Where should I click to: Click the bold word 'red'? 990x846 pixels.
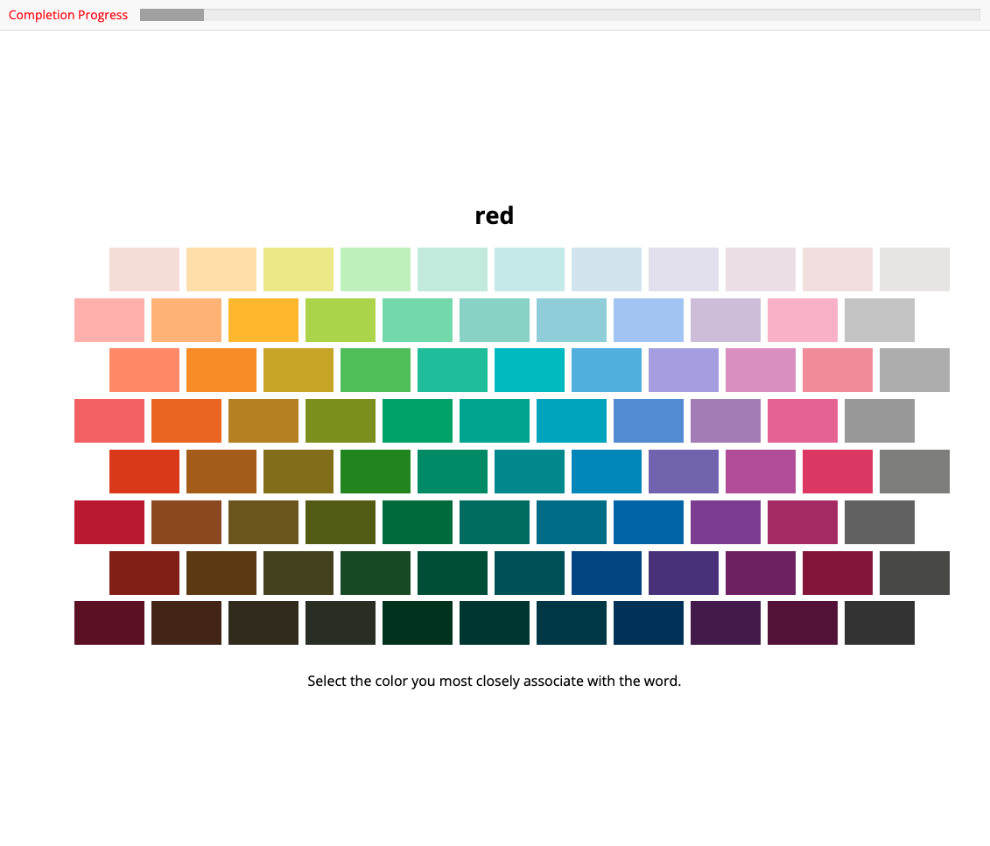(495, 216)
